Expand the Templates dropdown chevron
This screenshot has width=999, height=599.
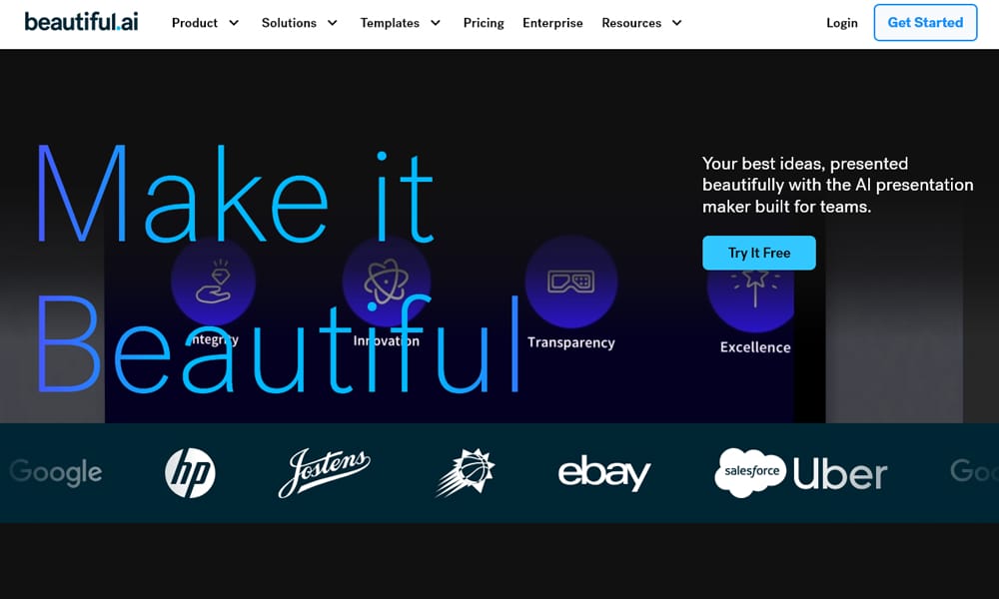coord(436,23)
